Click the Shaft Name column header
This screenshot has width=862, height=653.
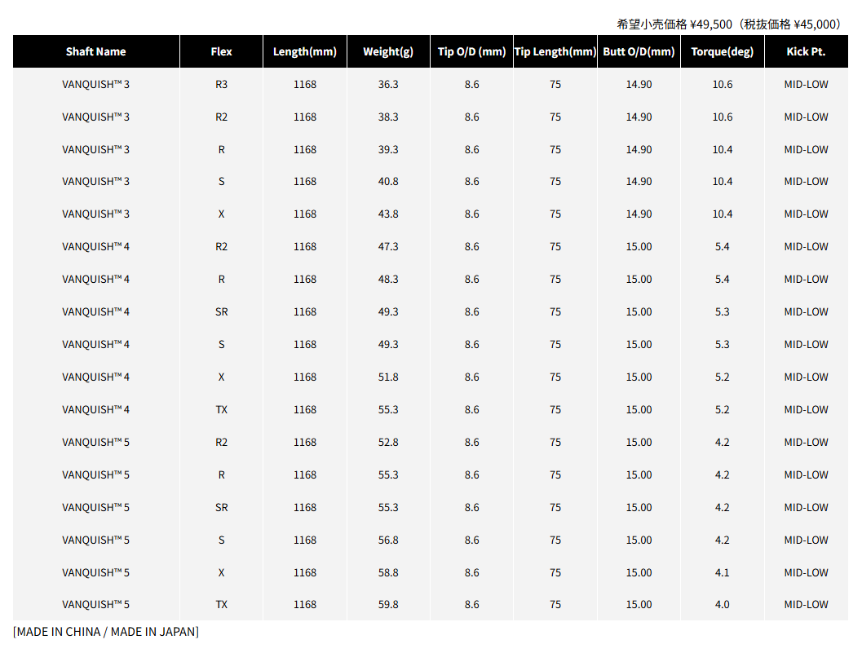(96, 51)
